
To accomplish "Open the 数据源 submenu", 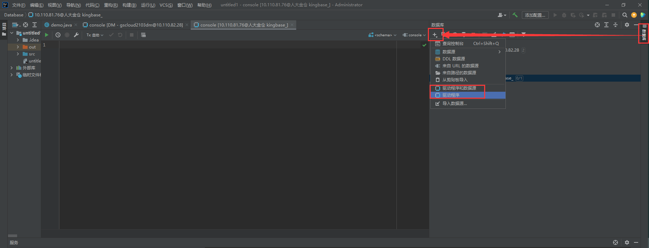I will click(x=468, y=52).
